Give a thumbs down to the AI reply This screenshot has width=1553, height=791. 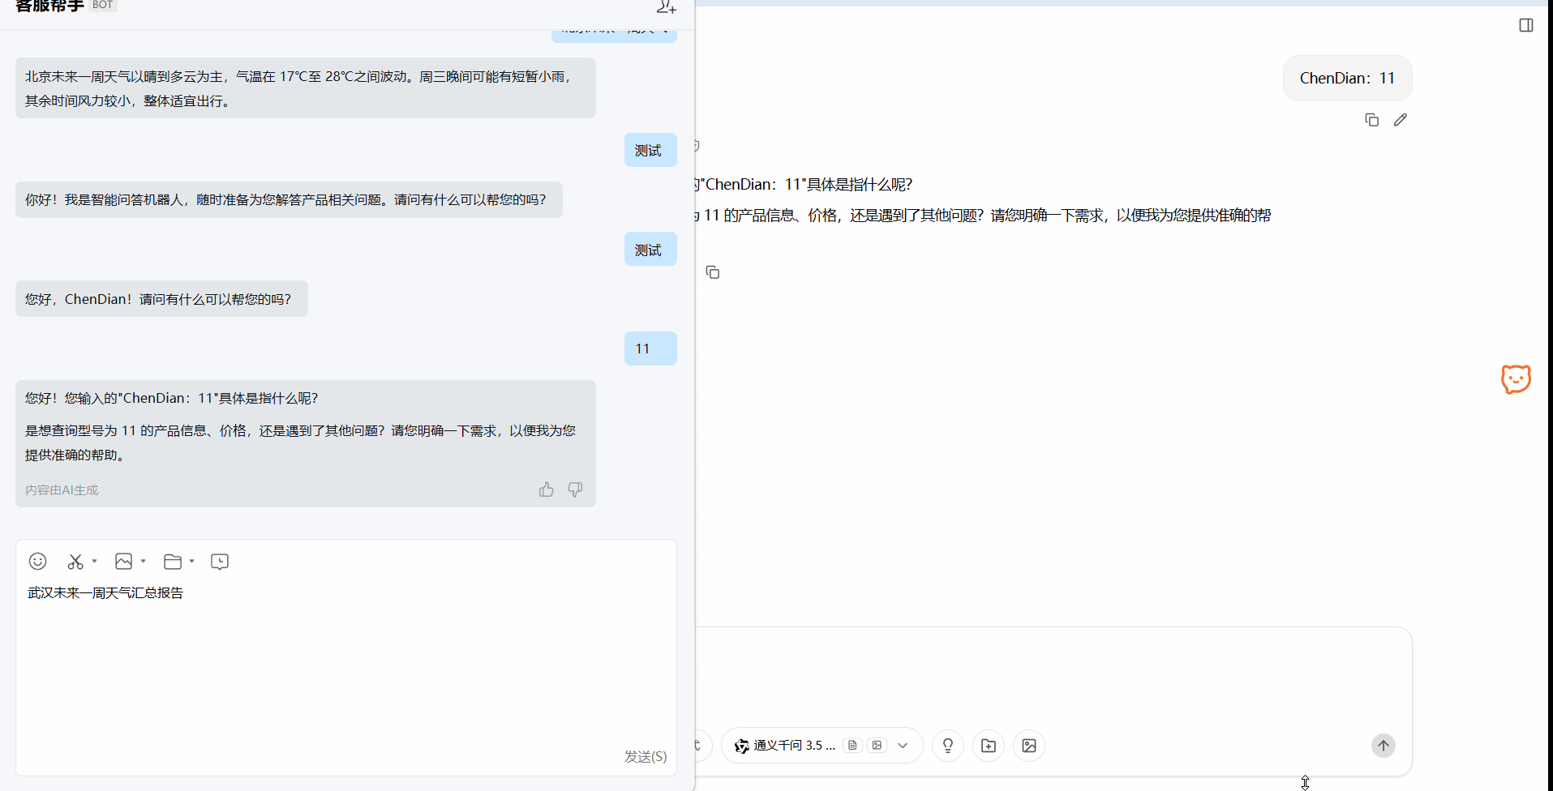[x=575, y=489]
